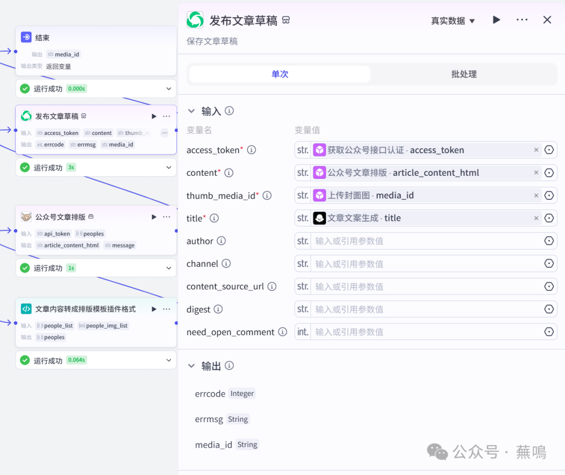Switch to the 批处理 tab
565x475 pixels.
point(464,74)
